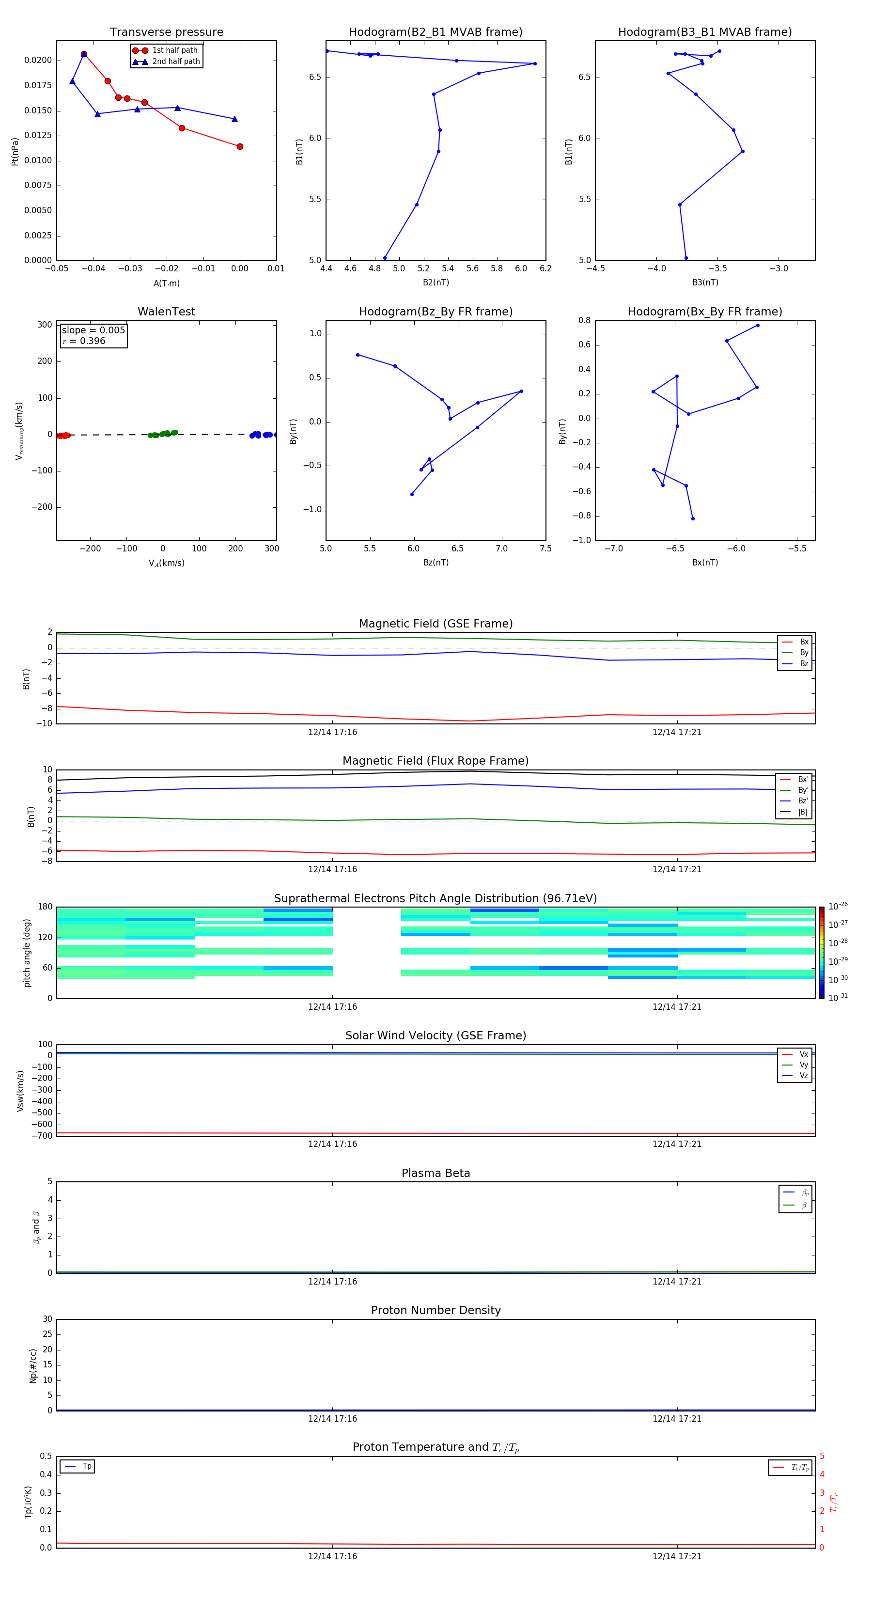Click '12/14 17:16' tick under GSE magnetic field panel

(333, 733)
